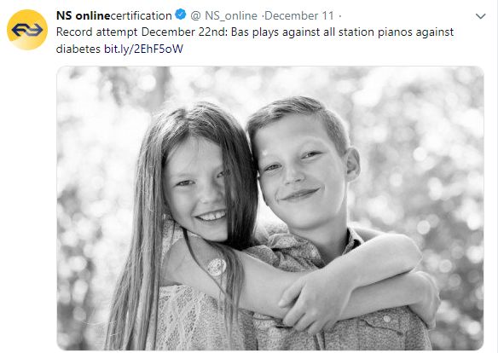
Task: Click the blue verified checkmark badge
Action: click(181, 14)
